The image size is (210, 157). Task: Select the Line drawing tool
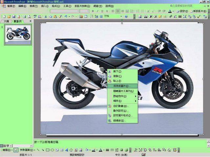[38, 150]
